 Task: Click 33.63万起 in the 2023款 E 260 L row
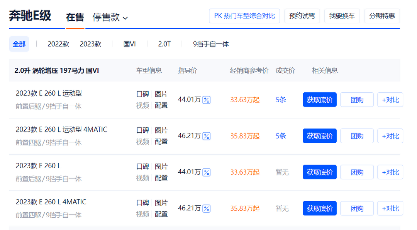coord(245,172)
